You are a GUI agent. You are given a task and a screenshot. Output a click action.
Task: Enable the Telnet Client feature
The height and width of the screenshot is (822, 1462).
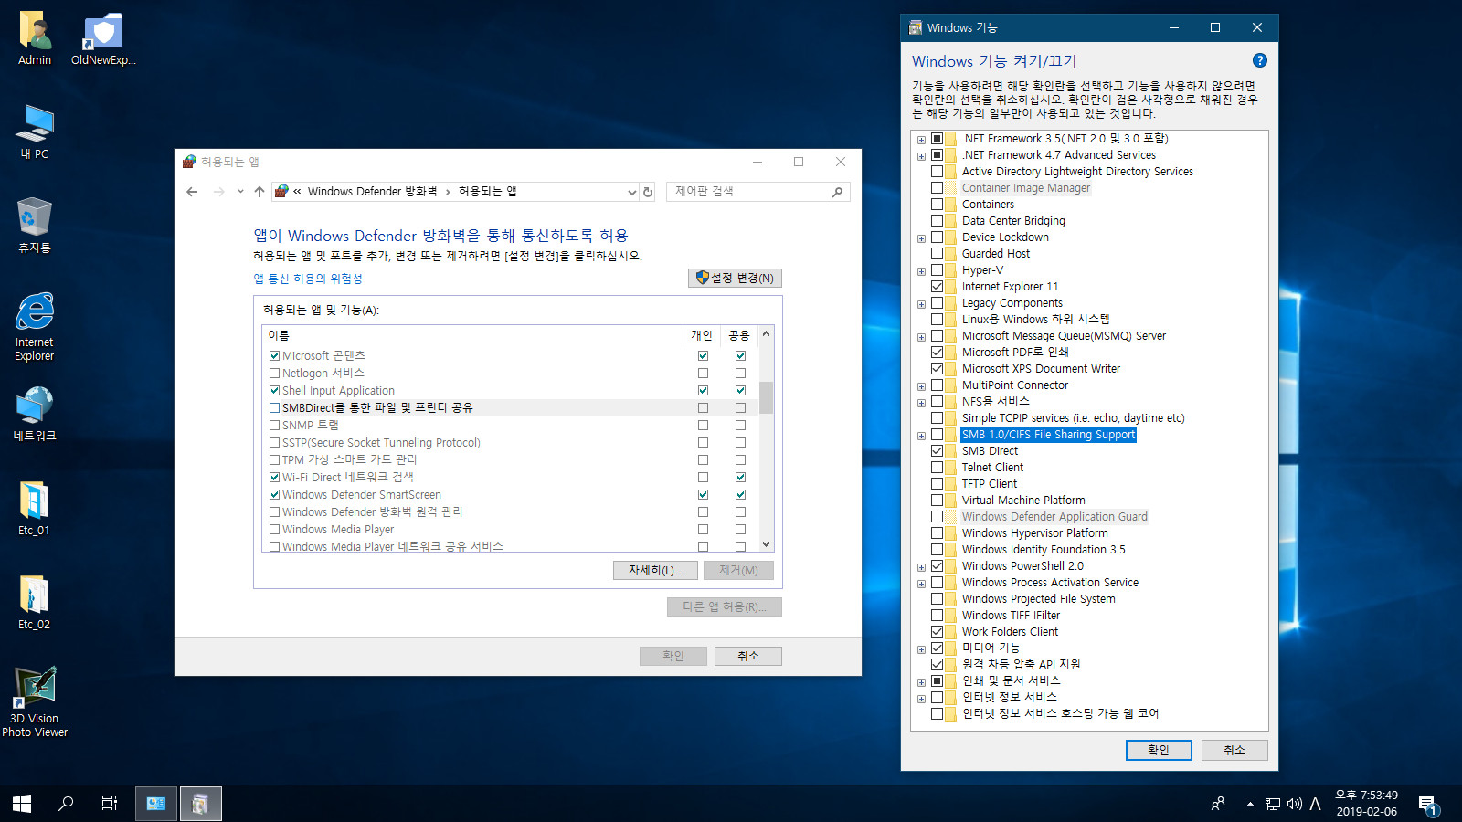click(937, 468)
